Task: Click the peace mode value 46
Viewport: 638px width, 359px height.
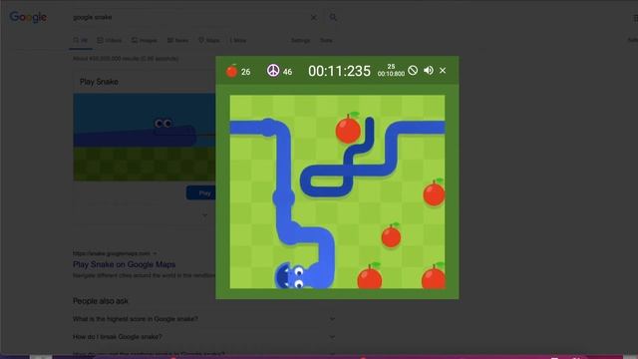Action: [x=288, y=72]
